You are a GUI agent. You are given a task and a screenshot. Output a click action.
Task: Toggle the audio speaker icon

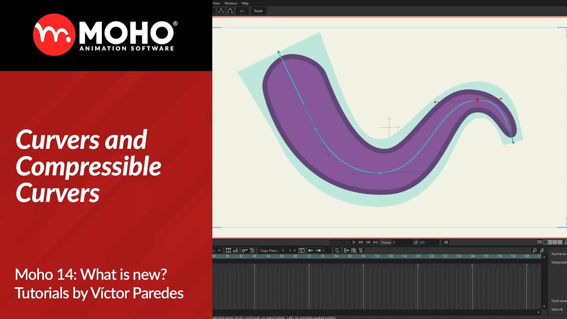coord(446,242)
